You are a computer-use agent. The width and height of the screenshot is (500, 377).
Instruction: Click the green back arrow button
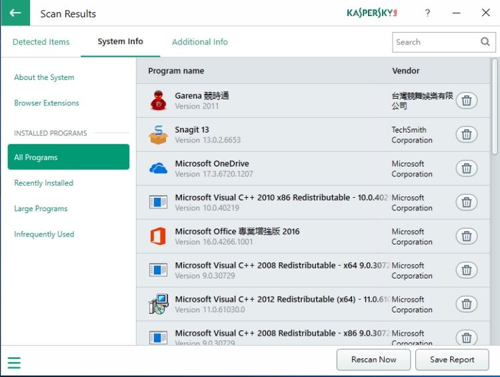click(x=15, y=13)
